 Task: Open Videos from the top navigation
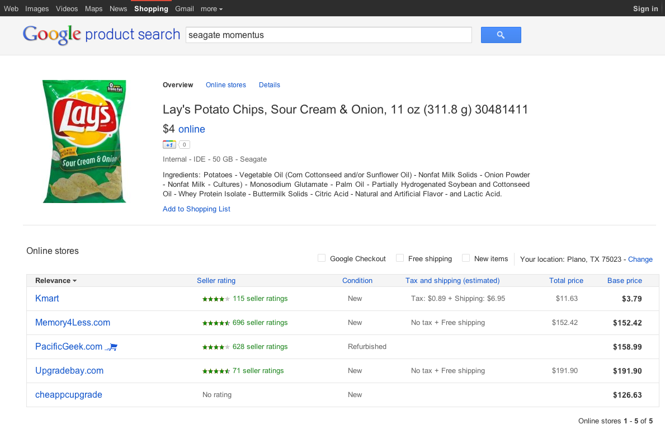(x=67, y=8)
